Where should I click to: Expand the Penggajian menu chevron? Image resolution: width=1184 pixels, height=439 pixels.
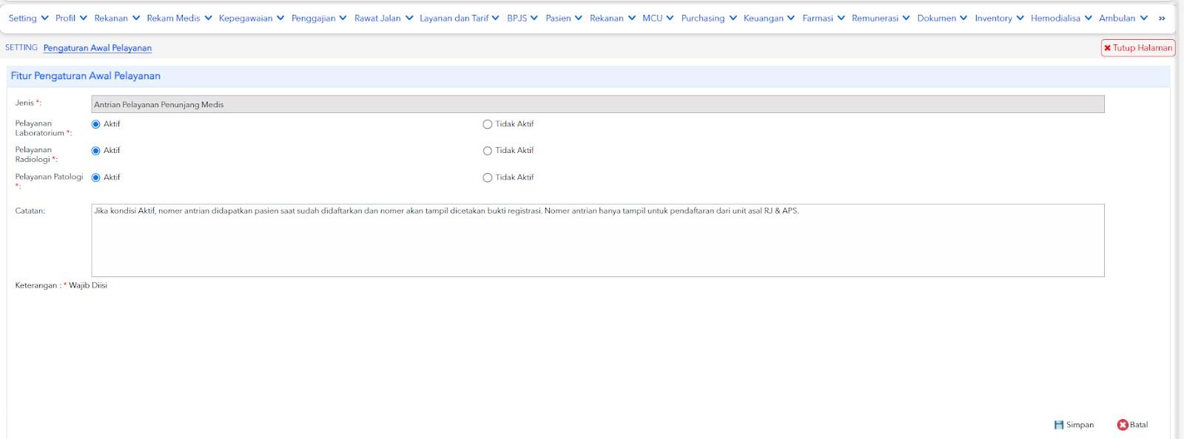coord(343,18)
